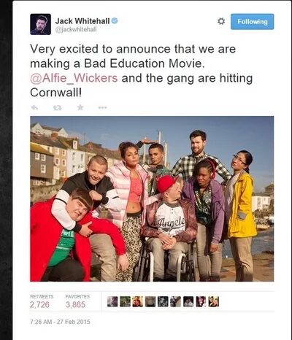This screenshot has width=292, height=340.
Task: Favorite the tweet with the star icon
Action: 80,107
